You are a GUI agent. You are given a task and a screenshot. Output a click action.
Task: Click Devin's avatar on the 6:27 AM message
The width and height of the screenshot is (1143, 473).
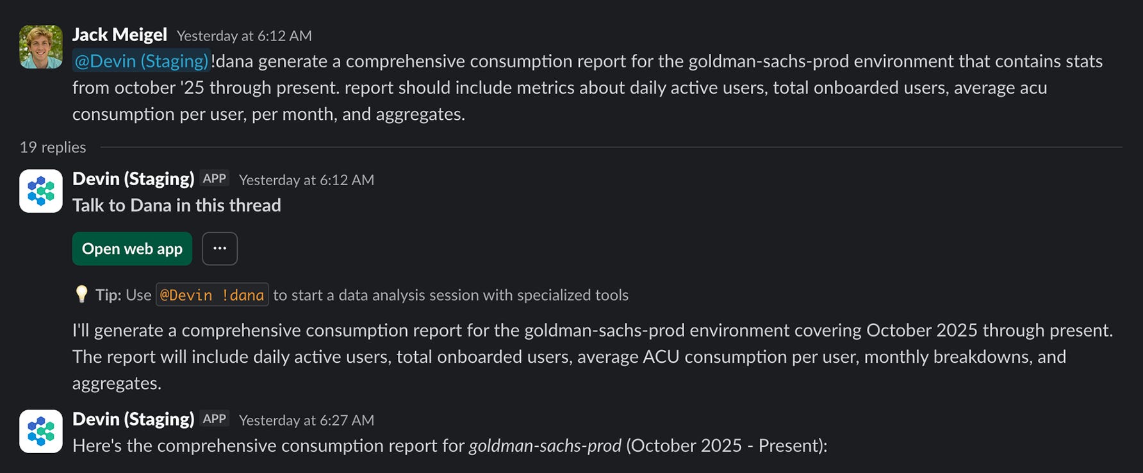(41, 431)
